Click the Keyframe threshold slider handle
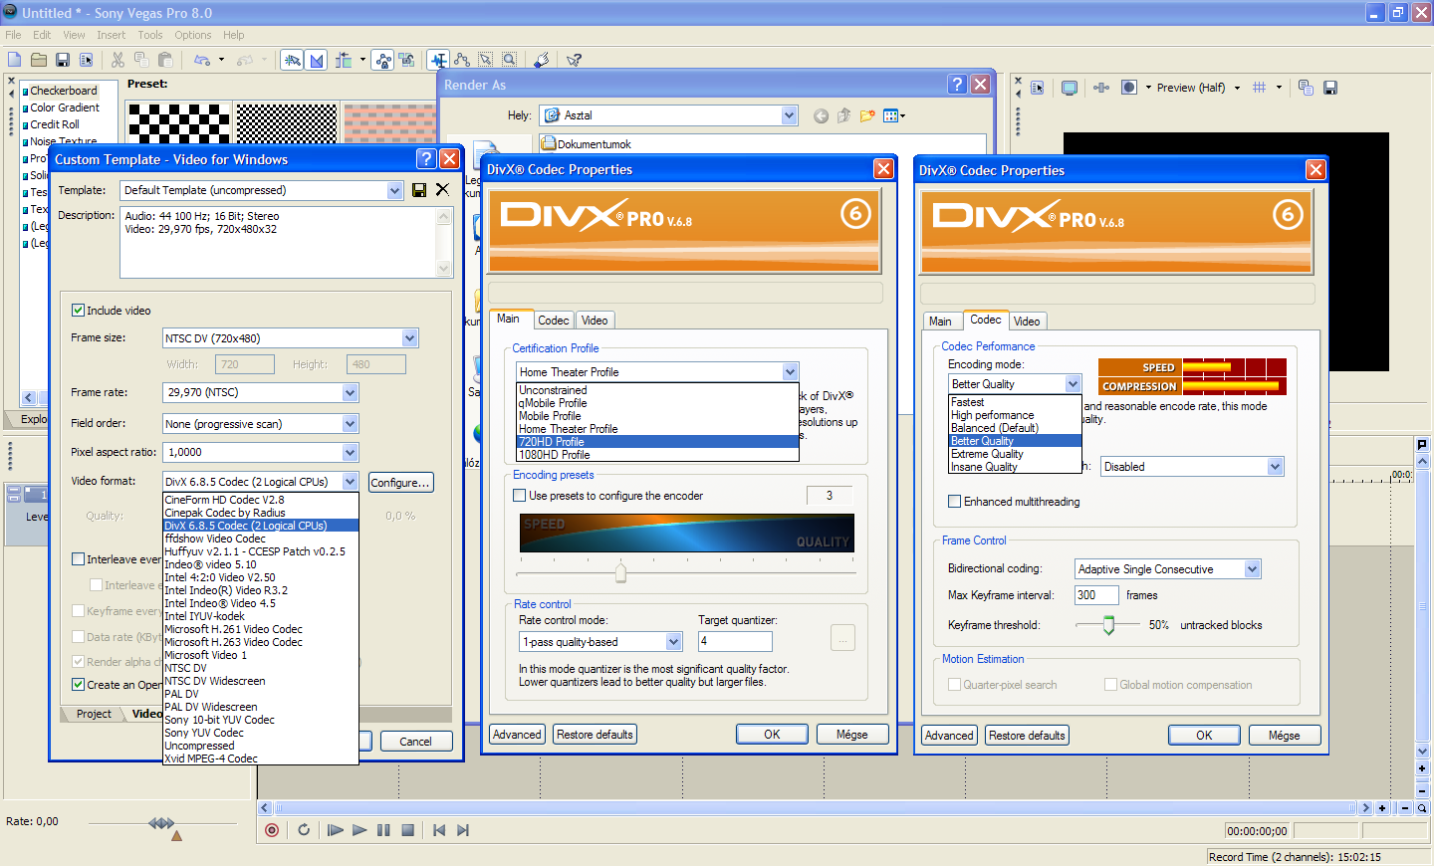1434x866 pixels. point(1108,625)
